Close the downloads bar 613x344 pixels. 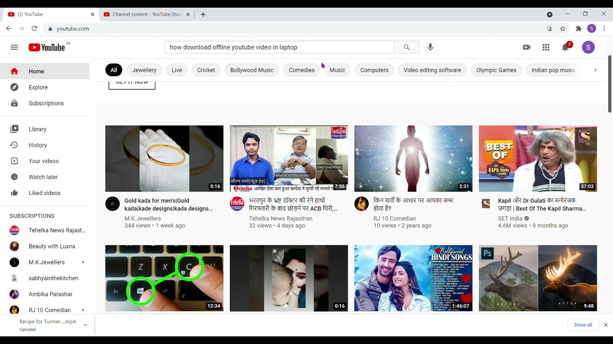[x=605, y=325]
